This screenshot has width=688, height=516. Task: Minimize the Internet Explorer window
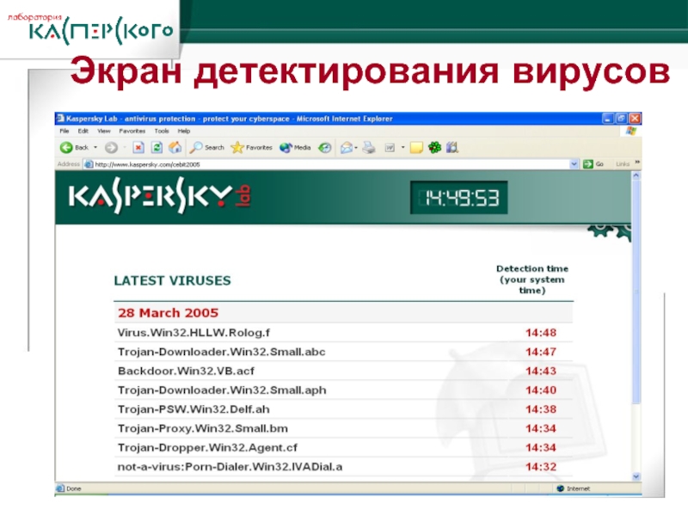tap(608, 119)
